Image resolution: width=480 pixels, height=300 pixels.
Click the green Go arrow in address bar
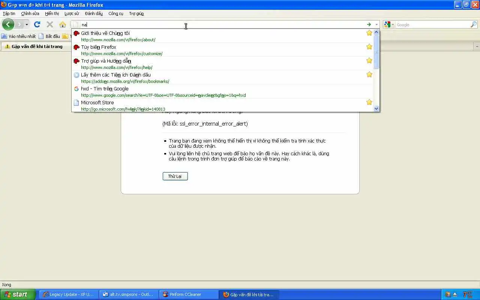click(369, 25)
